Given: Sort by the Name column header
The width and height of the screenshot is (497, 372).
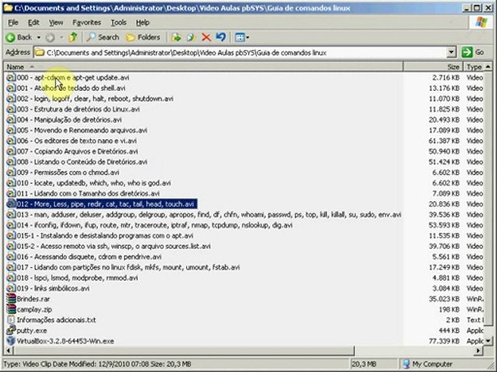Looking at the screenshot, I should 203,67.
